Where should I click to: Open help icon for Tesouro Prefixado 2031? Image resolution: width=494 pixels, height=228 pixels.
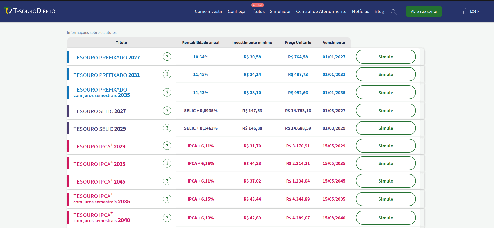coord(167,74)
